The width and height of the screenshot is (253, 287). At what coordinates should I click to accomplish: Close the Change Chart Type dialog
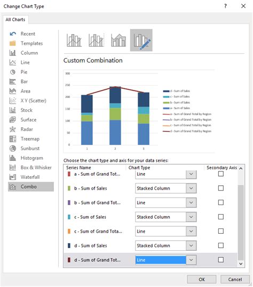[243, 6]
